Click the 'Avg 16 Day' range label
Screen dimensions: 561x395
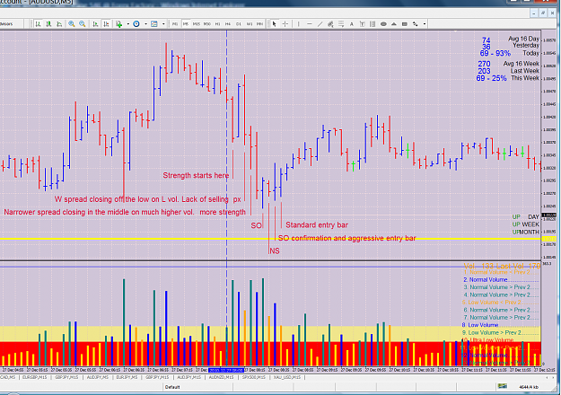click(523, 39)
